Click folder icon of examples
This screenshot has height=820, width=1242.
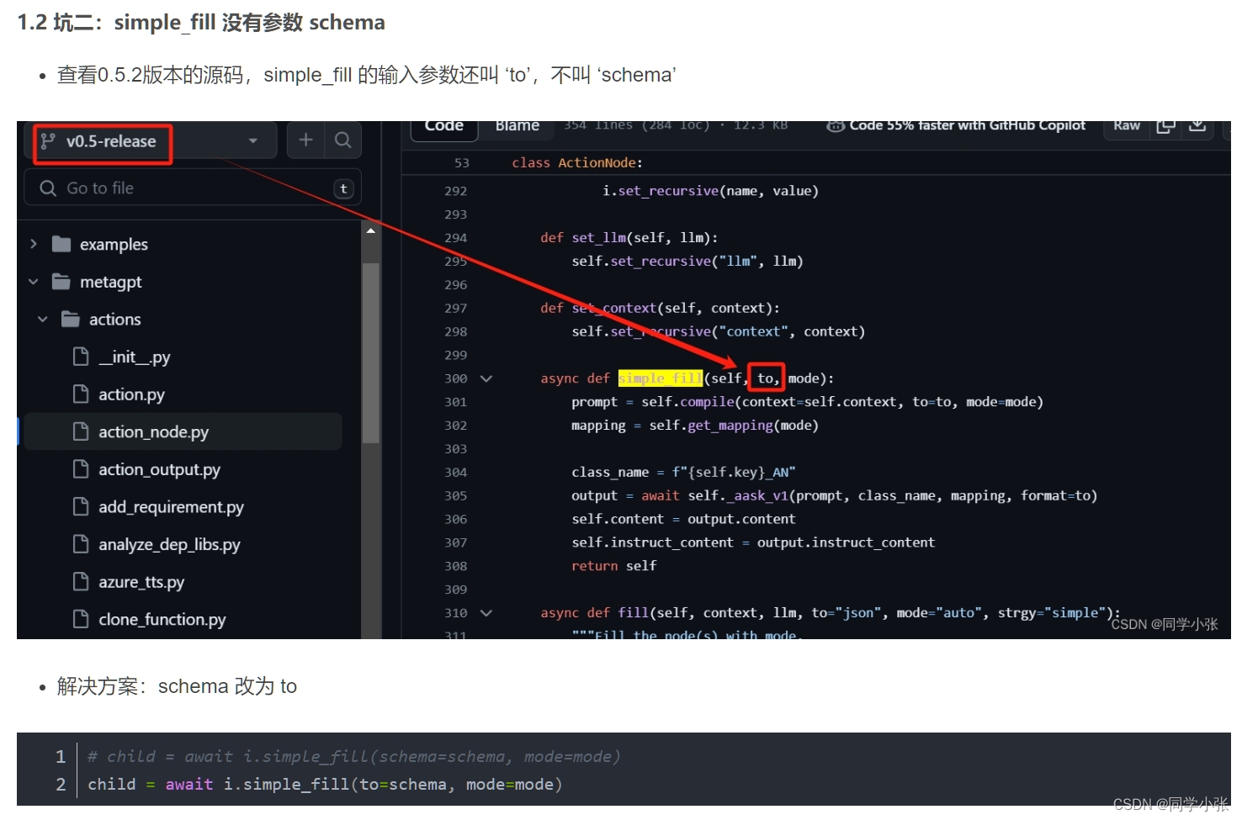tap(61, 244)
